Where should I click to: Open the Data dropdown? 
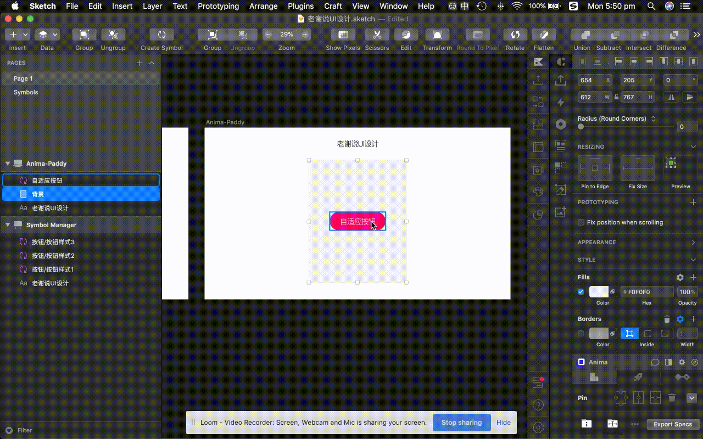click(47, 35)
